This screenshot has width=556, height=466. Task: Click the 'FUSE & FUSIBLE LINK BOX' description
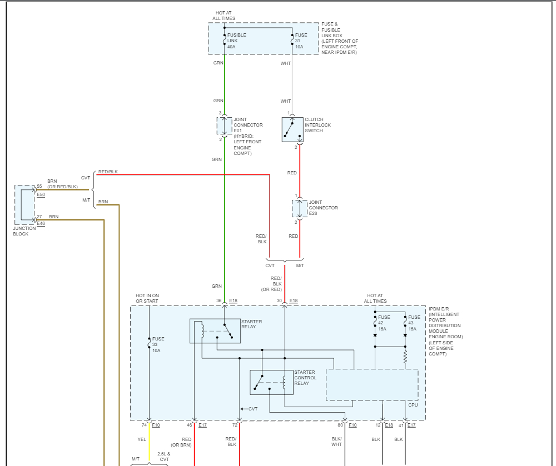[x=340, y=38]
